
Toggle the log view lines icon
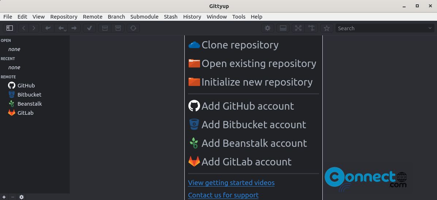(x=283, y=28)
